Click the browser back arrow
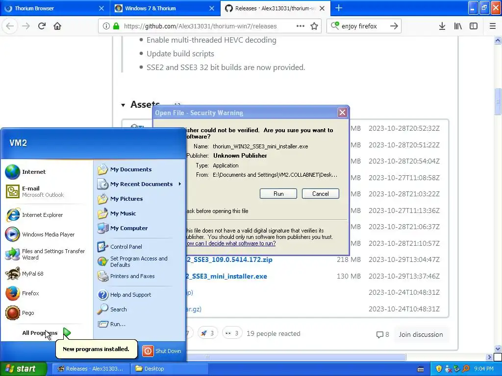Image resolution: width=502 pixels, height=376 pixels. tap(10, 26)
